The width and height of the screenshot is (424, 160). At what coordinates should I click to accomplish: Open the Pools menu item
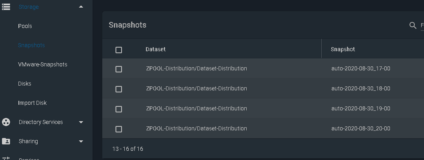point(25,26)
